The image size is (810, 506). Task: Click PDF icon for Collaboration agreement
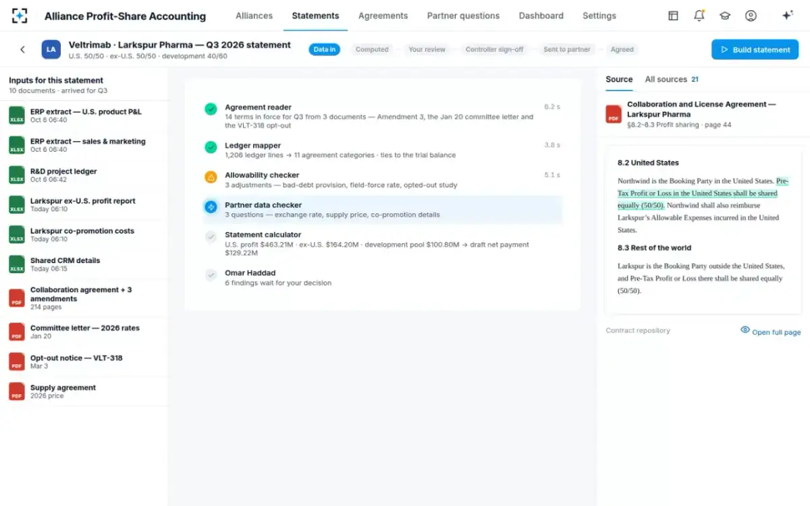[17, 298]
